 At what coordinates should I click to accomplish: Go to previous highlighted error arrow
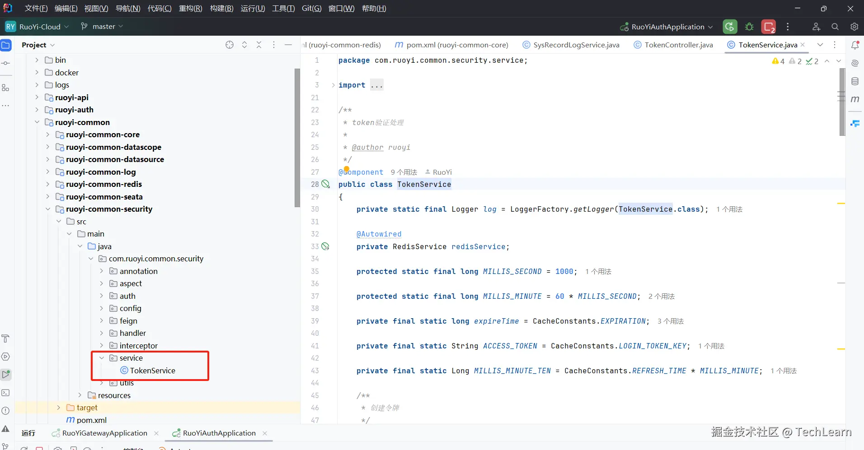827,61
